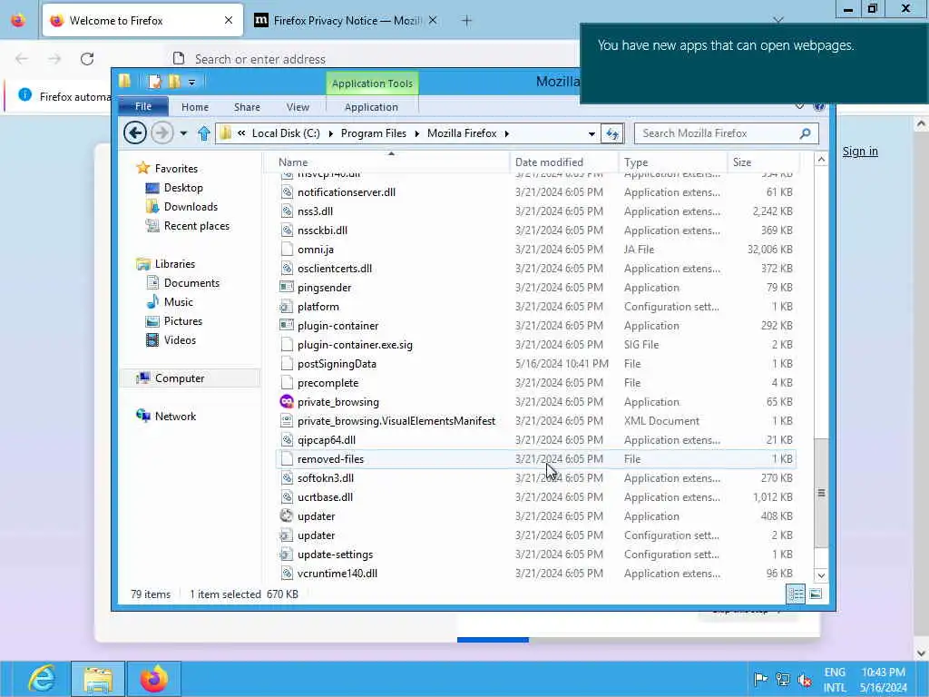The image size is (929, 697).
Task: Select the plugin-container application icon
Action: (x=287, y=326)
